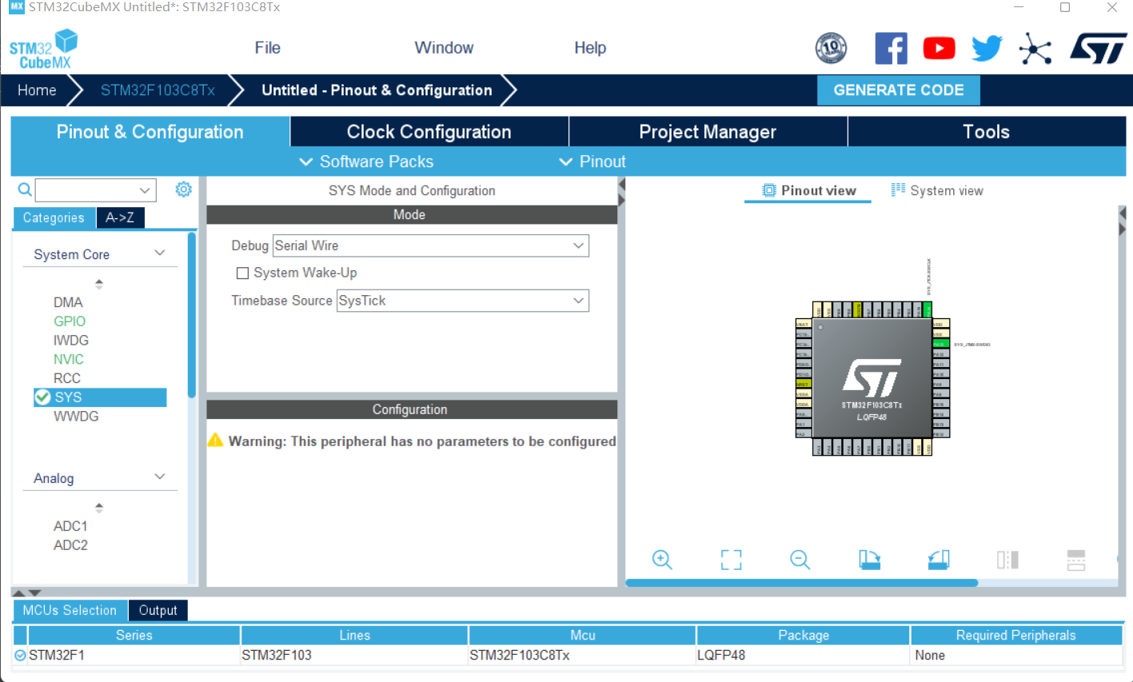Click the GENERATE CODE button
Screen dimensions: 1133x682
coord(898,90)
